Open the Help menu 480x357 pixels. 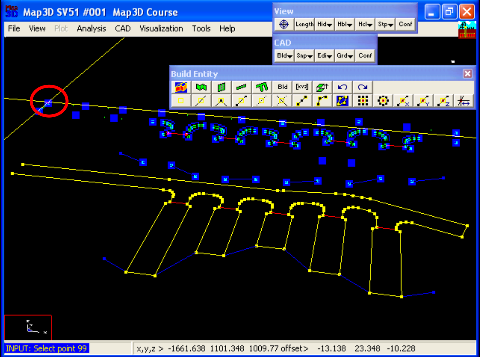(x=227, y=28)
